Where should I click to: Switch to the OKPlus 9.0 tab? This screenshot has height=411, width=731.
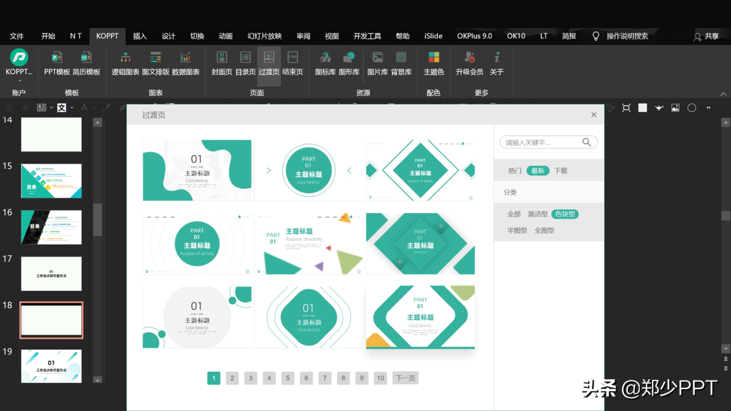475,36
